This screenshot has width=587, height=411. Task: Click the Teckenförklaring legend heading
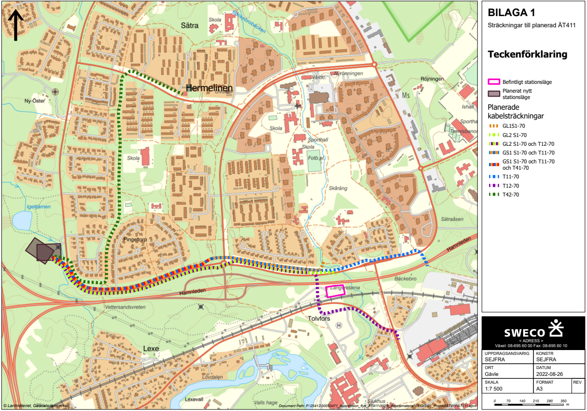[x=528, y=54]
